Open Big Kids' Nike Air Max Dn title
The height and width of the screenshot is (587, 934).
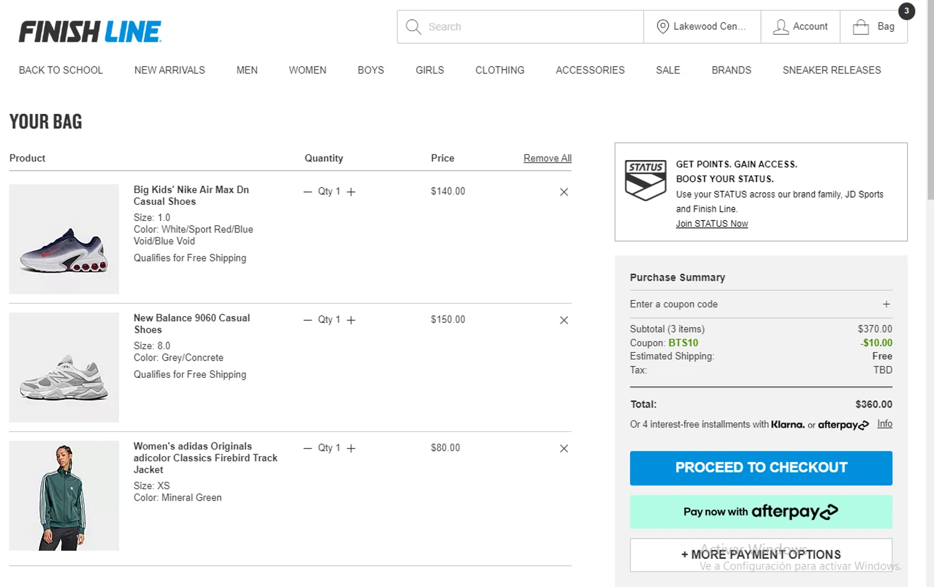tap(191, 195)
